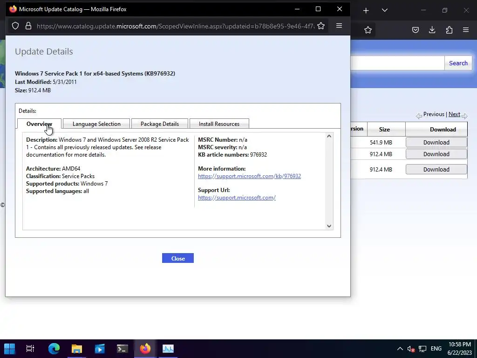Image resolution: width=477 pixels, height=358 pixels.
Task: Click the muted volume tray icon
Action: tap(411, 349)
